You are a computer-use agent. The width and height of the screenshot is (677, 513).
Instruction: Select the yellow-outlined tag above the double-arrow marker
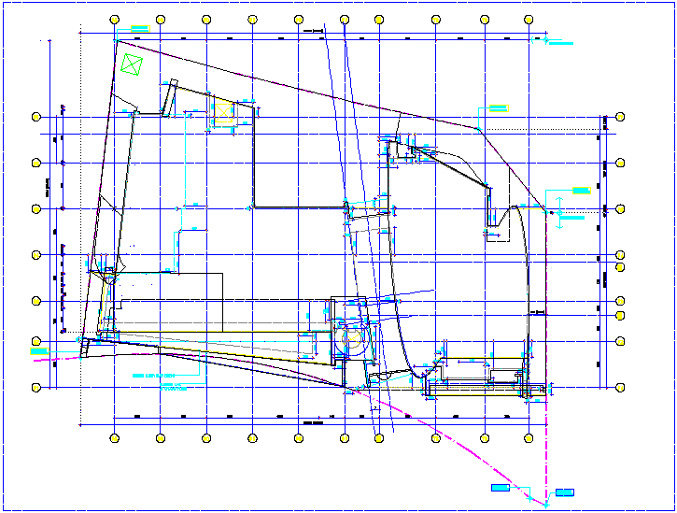(582, 191)
